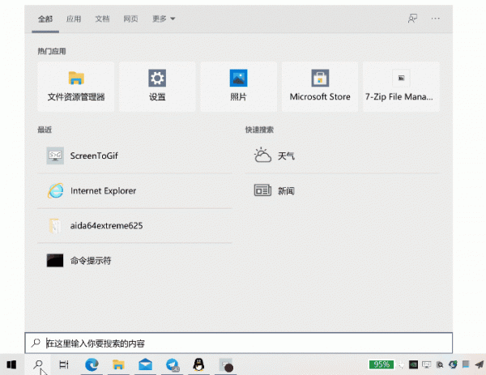Open Internet Explorer from recent list
The width and height of the screenshot is (486, 375).
pyautogui.click(x=134, y=190)
